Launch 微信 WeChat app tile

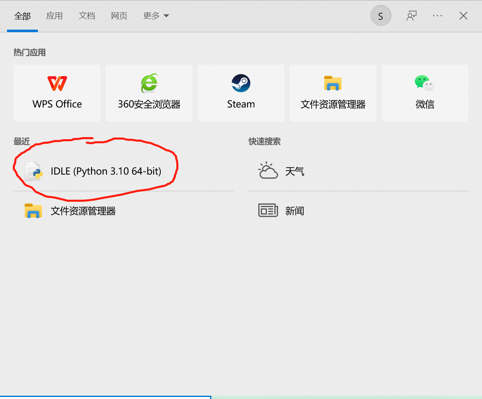[x=425, y=93]
